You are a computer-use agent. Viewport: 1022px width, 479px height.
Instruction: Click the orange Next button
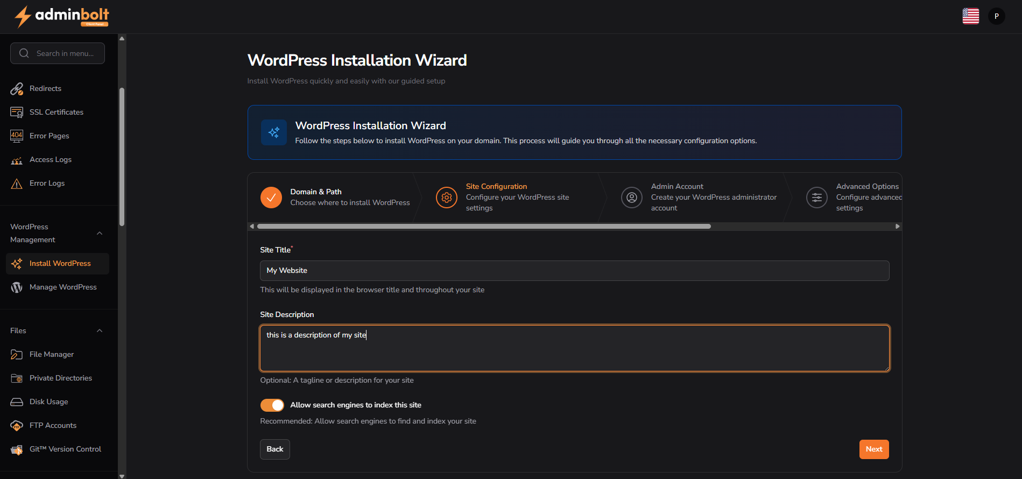874,449
